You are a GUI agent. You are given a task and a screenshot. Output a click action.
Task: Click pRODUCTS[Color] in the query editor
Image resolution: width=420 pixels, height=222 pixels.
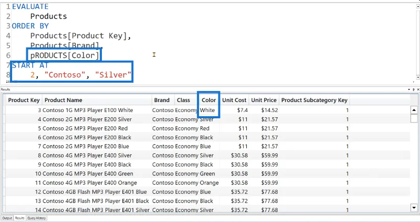click(65, 56)
